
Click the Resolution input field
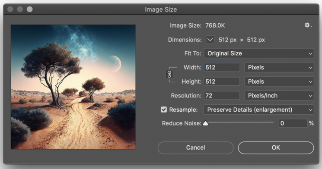click(222, 96)
